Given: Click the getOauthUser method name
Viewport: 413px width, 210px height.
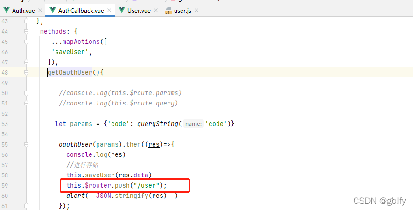Looking at the screenshot, I should pyautogui.click(x=70, y=72).
